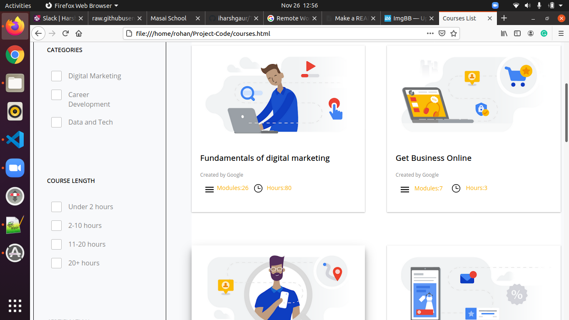Show all applications grid
Viewport: 569px width, 320px height.
tap(15, 305)
